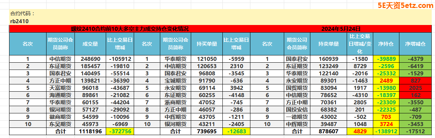Click the total volume cell 1118196

[x=90, y=131]
